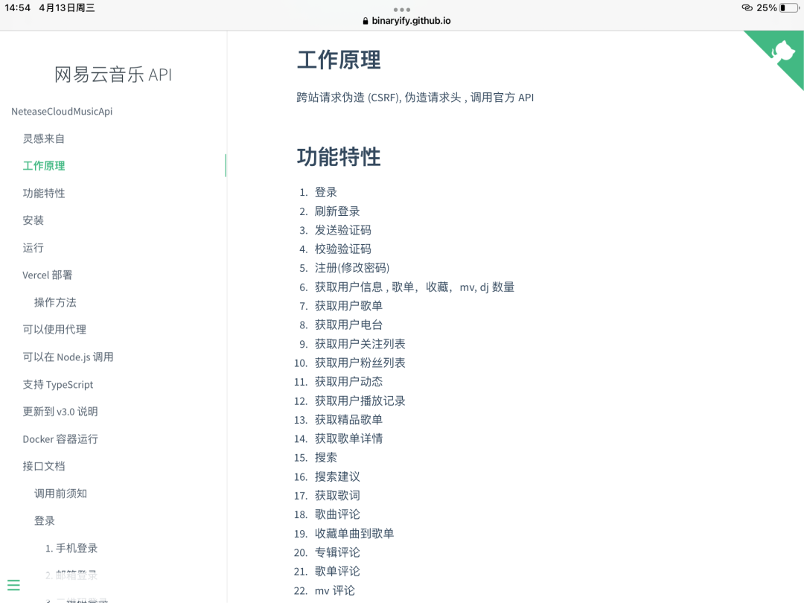Click list item 收藏单曲到歌单
804x603 pixels.
[x=354, y=534]
